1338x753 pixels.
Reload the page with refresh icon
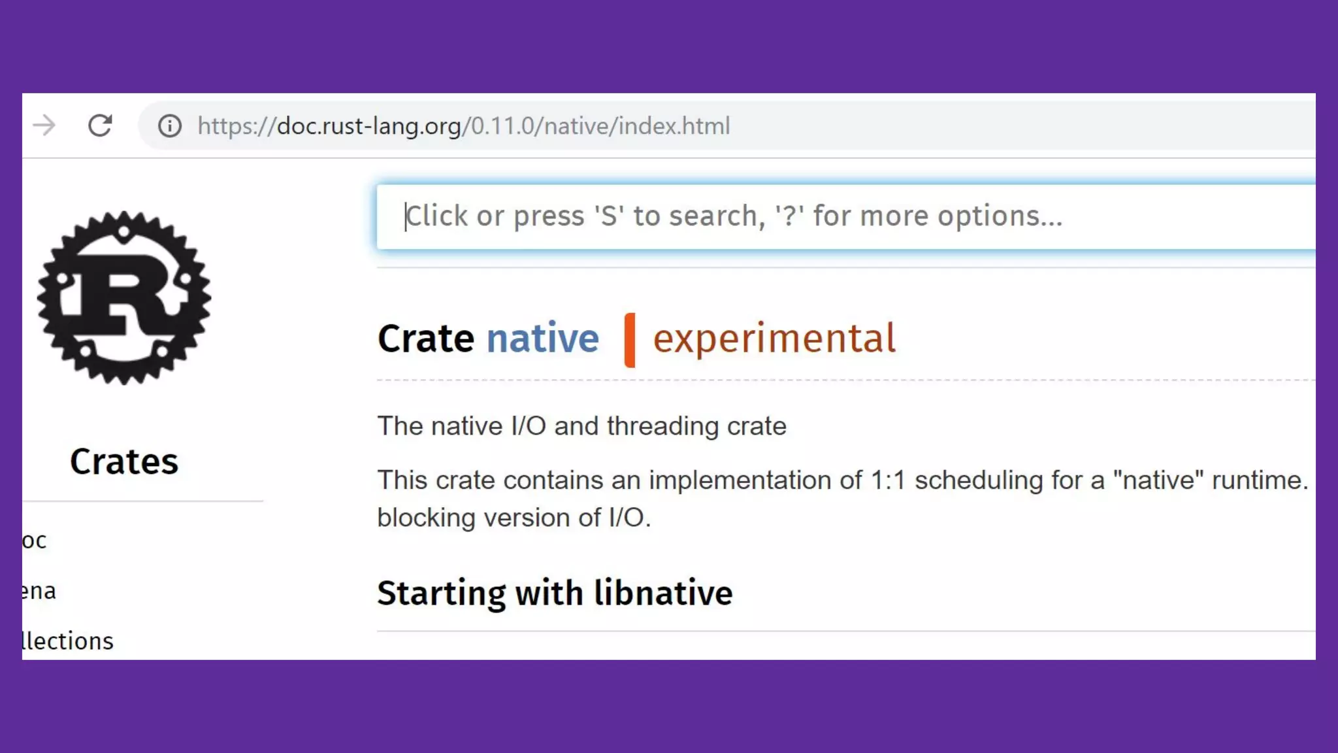(x=100, y=125)
